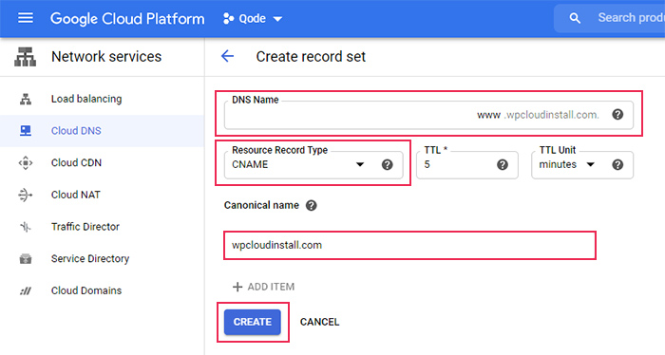Show help for Canonical name
Viewport: 665px width, 355px height.
click(312, 205)
